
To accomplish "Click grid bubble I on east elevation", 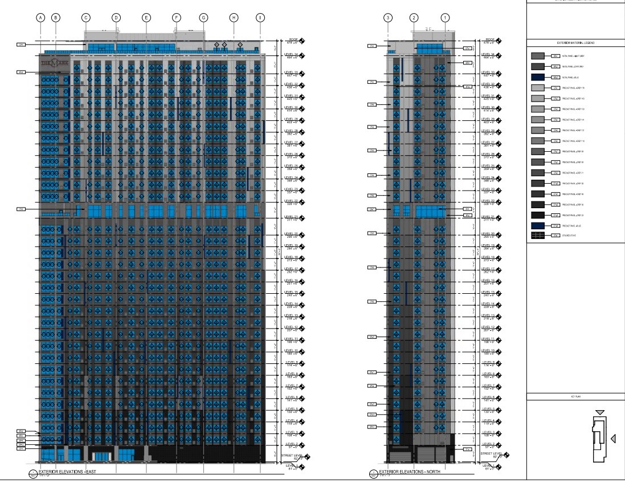I will pos(260,18).
